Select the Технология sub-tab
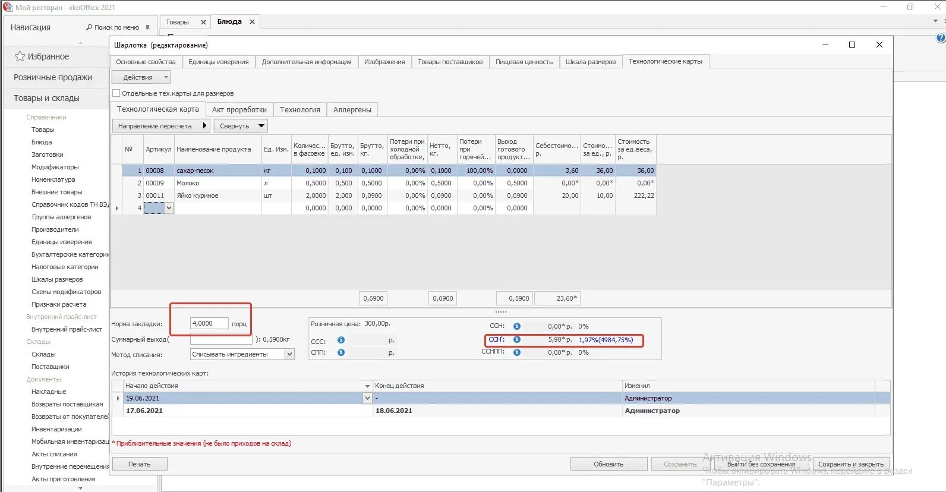Viewport: 946px width, 492px height. point(300,109)
